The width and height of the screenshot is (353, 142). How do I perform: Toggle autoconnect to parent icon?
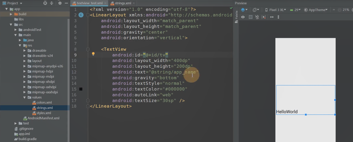coord(257,17)
